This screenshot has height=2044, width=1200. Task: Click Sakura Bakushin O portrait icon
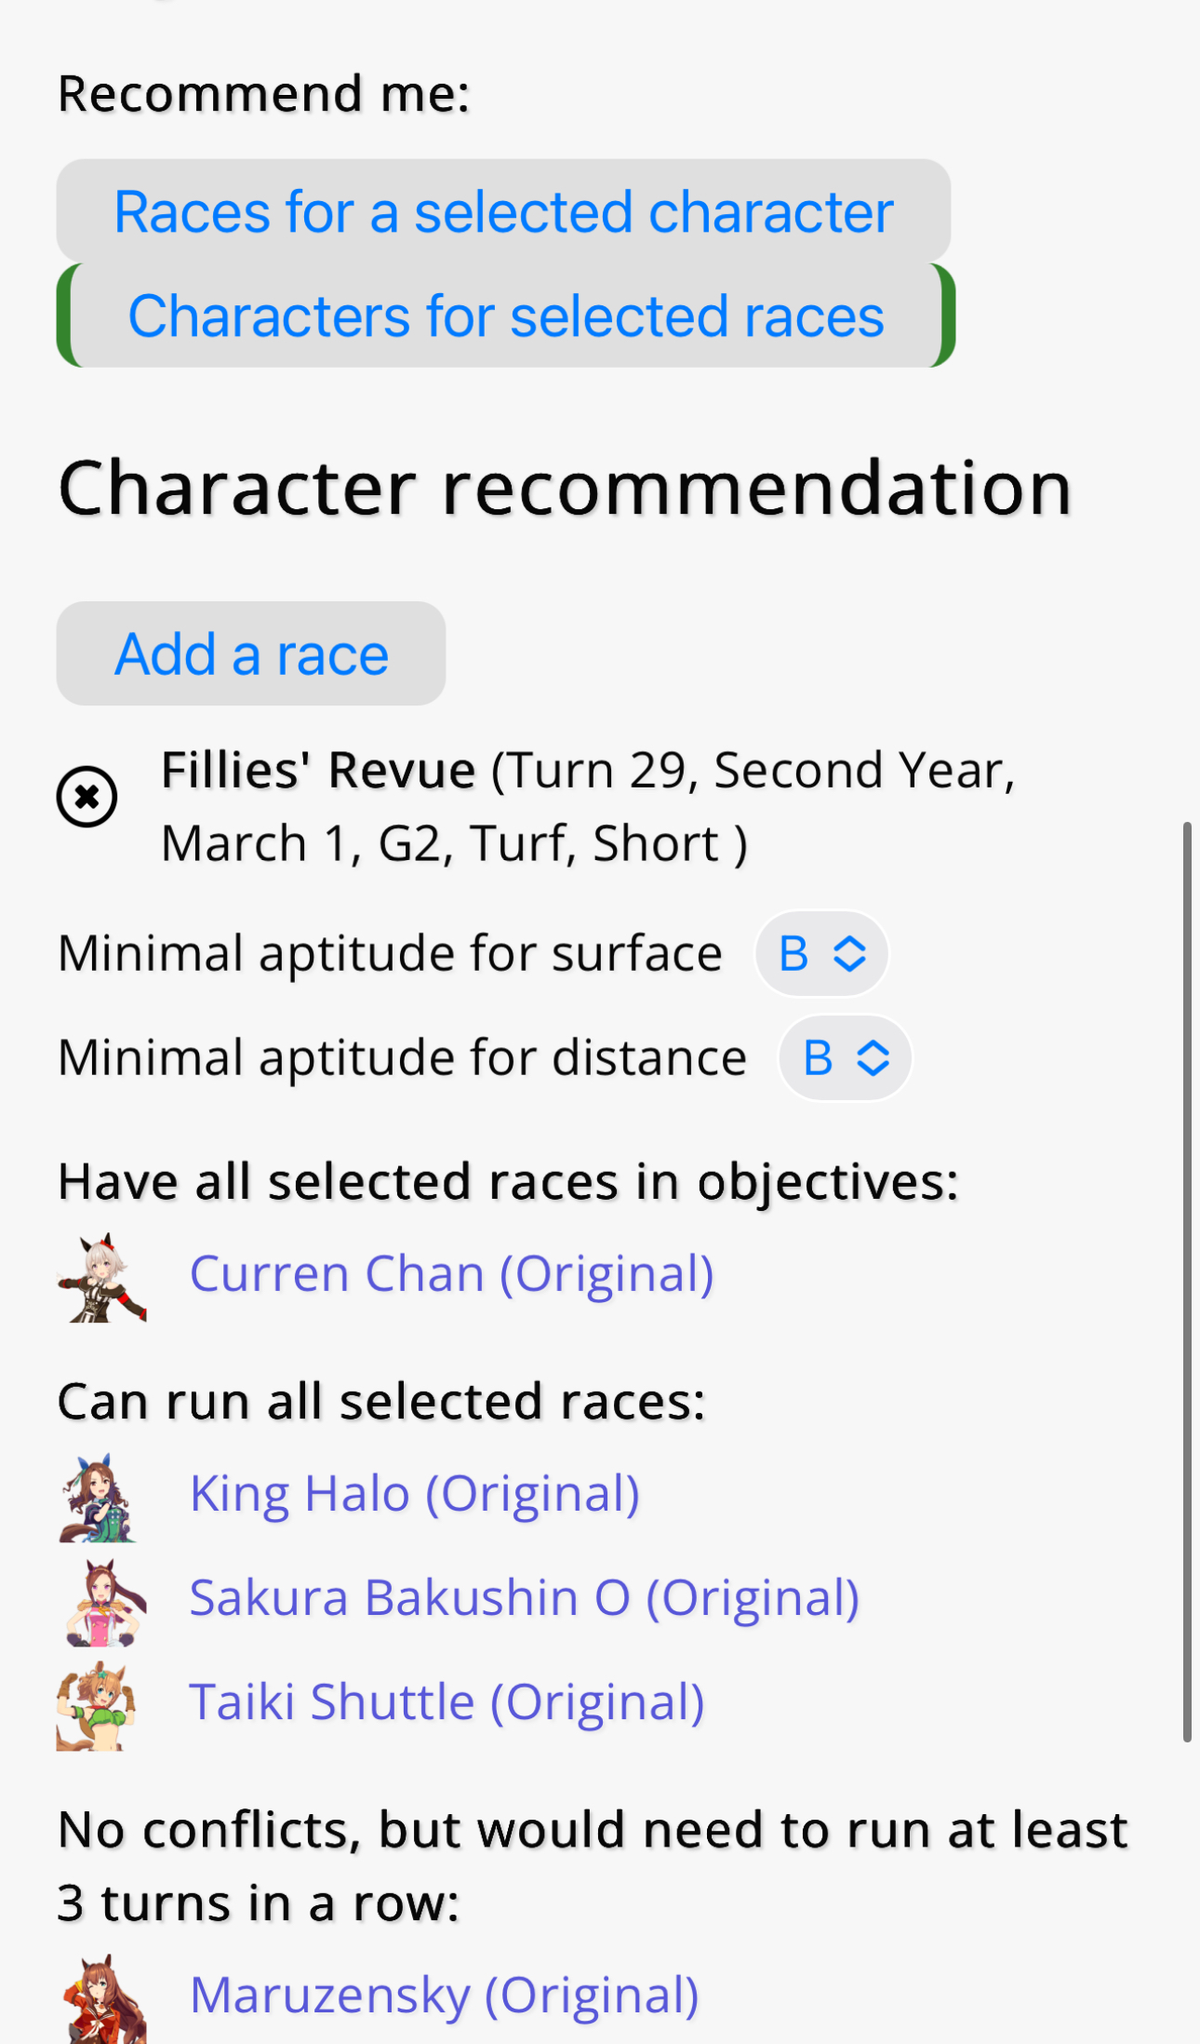coord(101,1602)
